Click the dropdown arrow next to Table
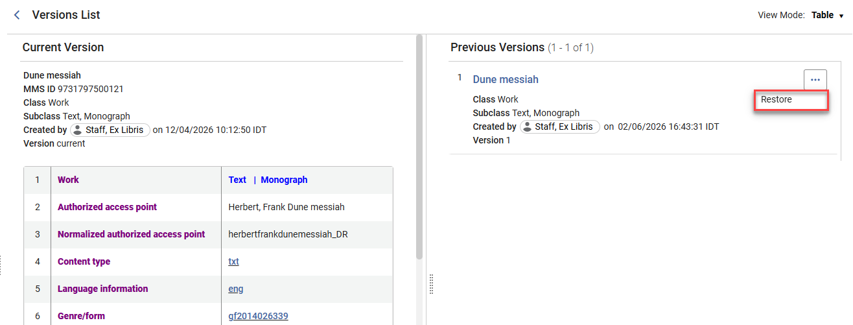 (841, 16)
